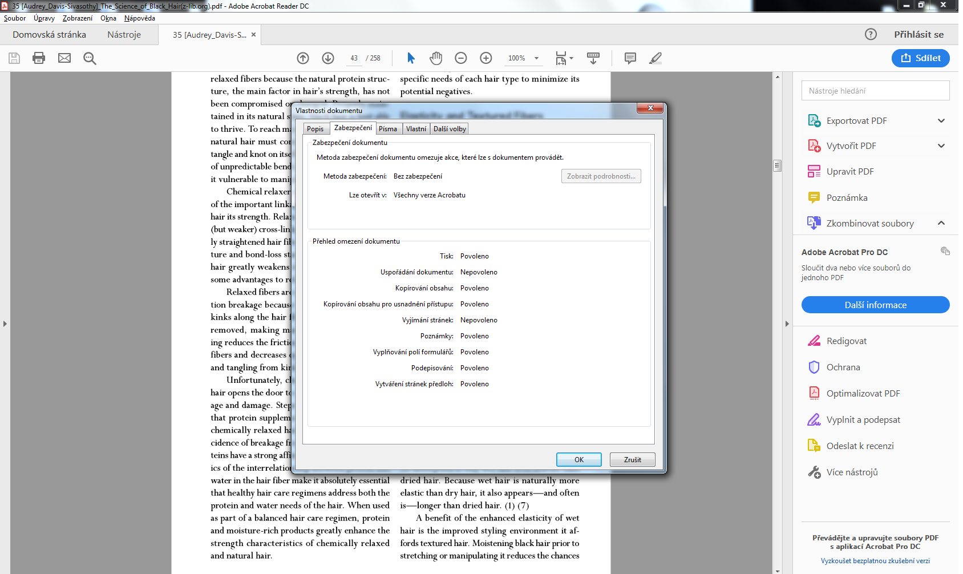Open the Ochrana tool
The image size is (963, 574).
point(843,367)
